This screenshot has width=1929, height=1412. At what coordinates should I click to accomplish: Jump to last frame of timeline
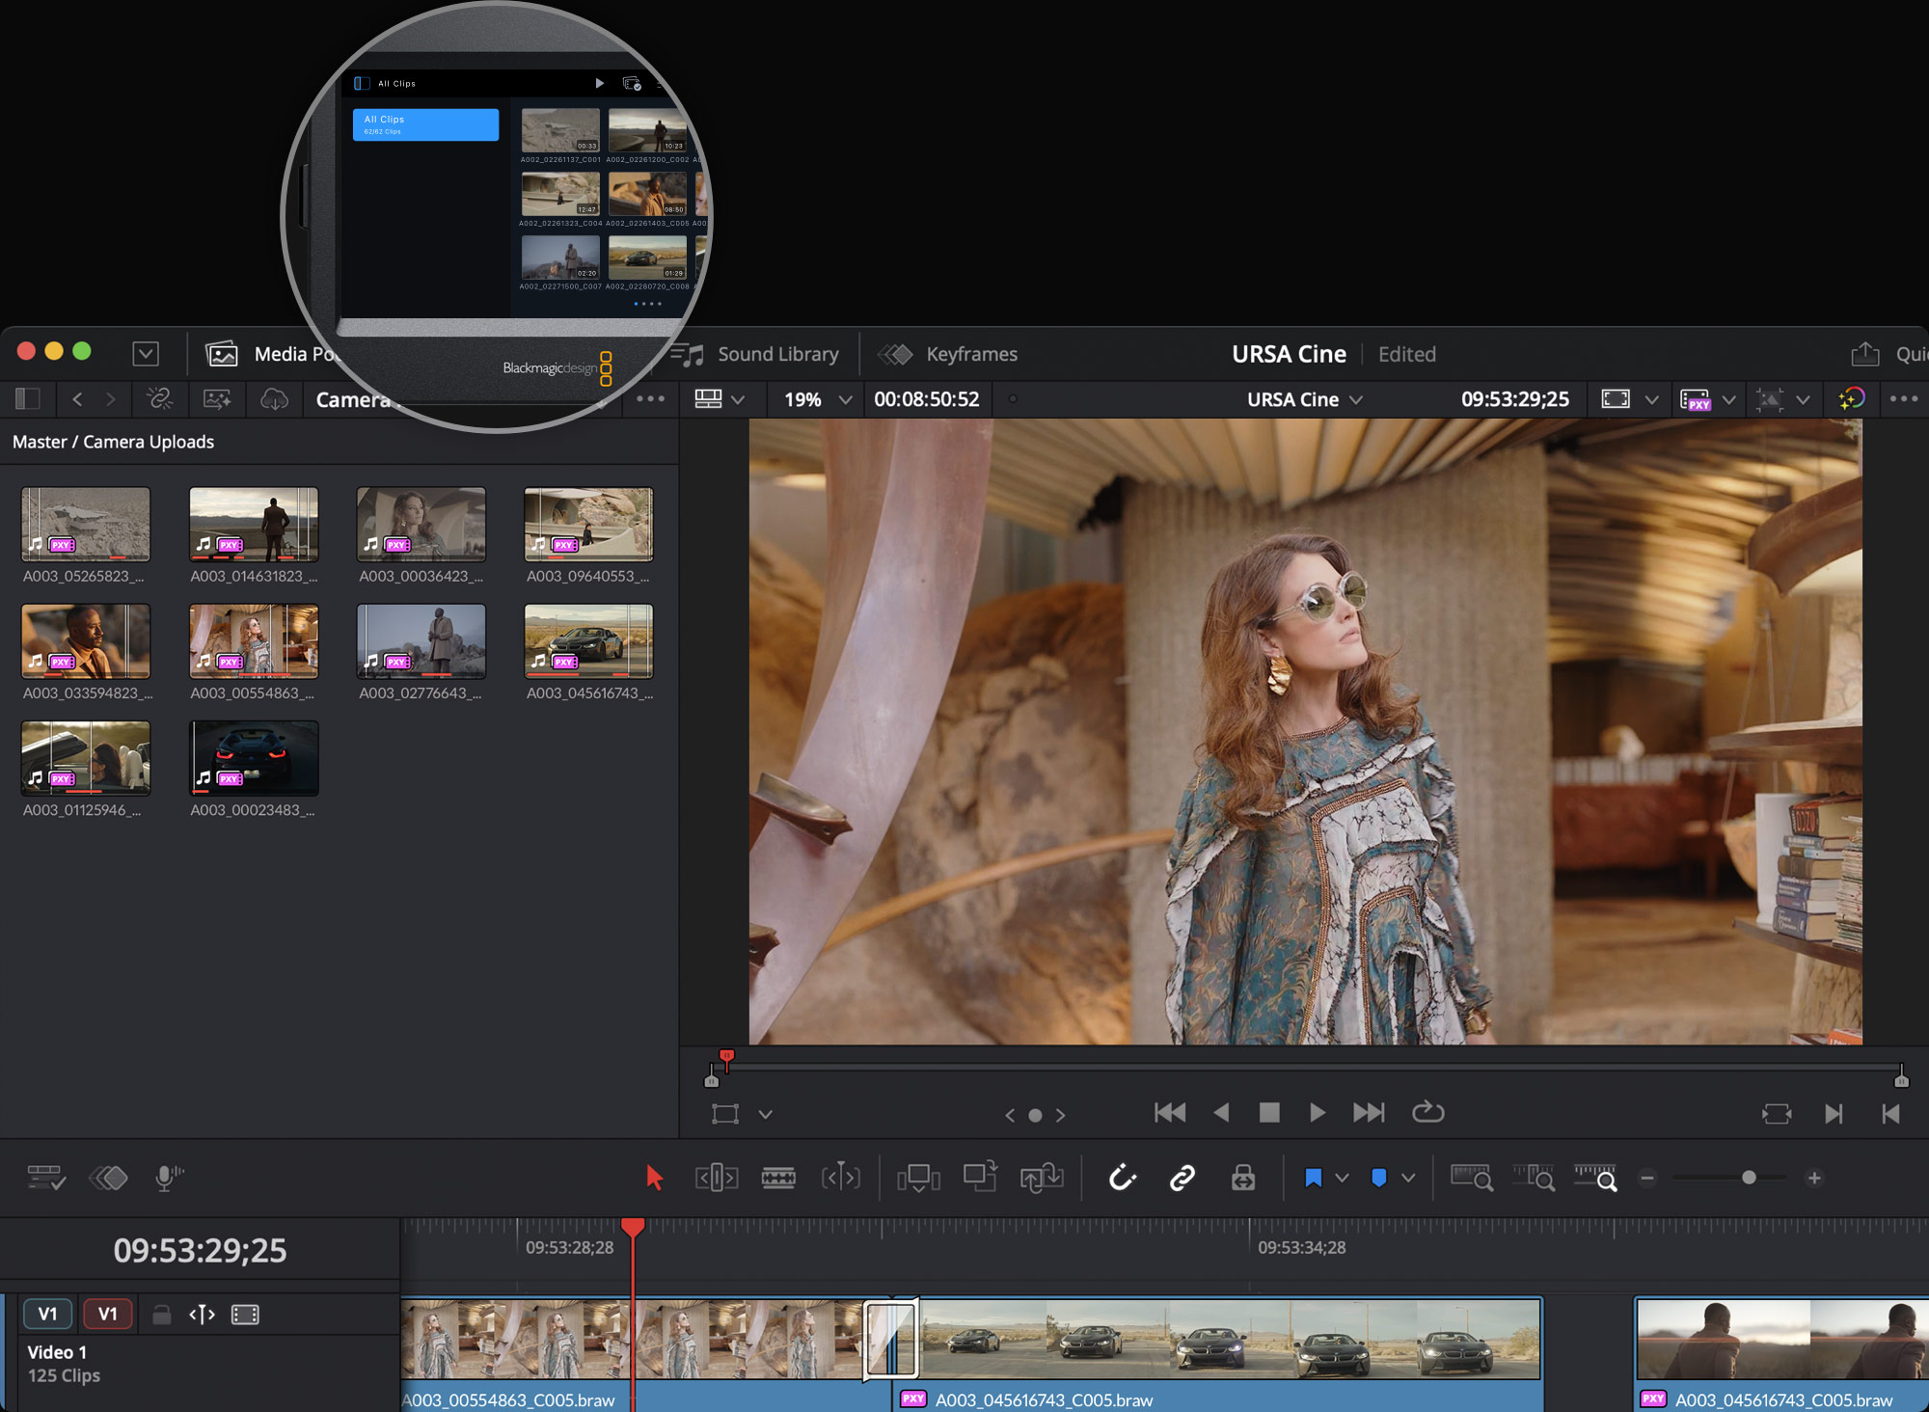pyautogui.click(x=1369, y=1113)
